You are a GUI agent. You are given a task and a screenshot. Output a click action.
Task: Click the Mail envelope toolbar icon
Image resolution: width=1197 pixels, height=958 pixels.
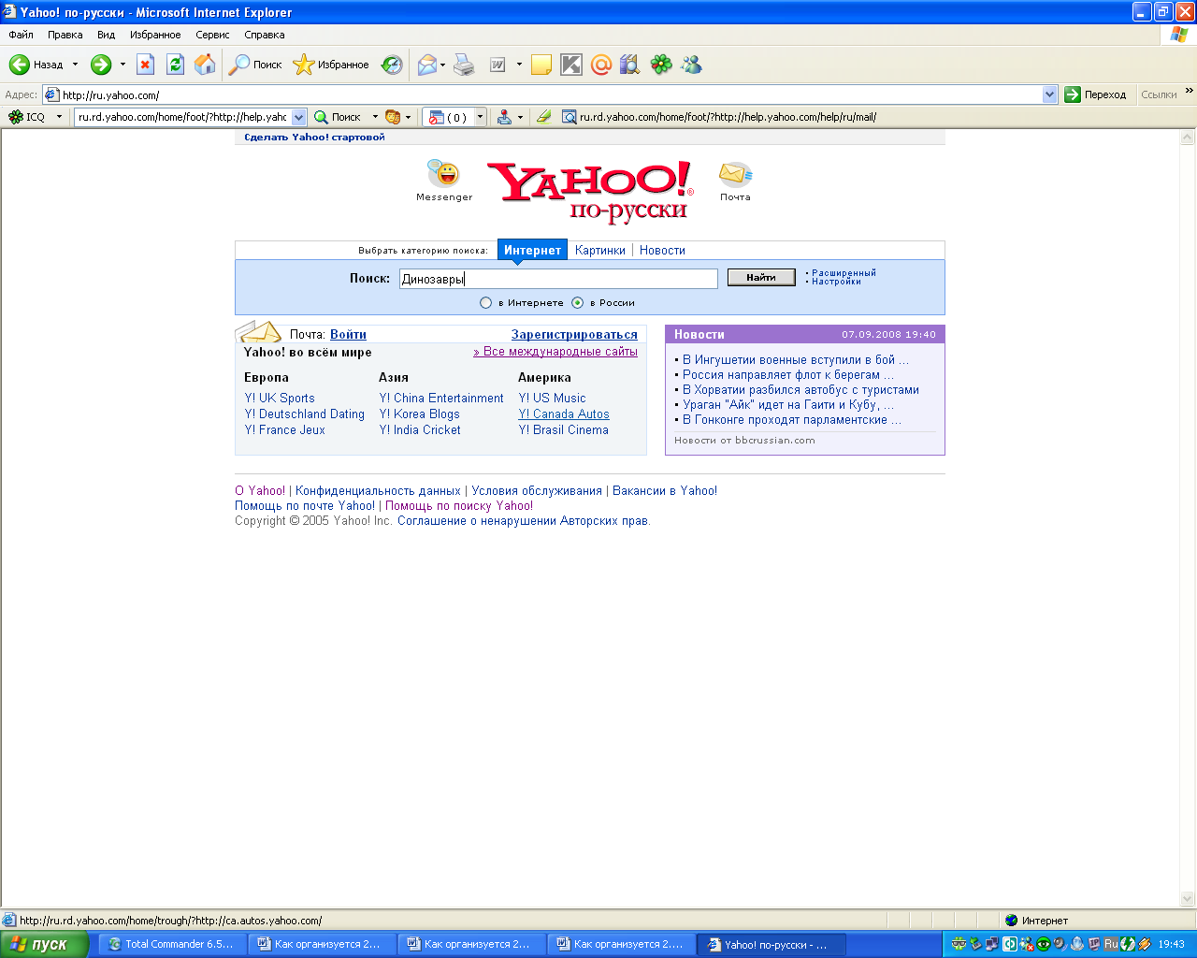[x=427, y=65]
